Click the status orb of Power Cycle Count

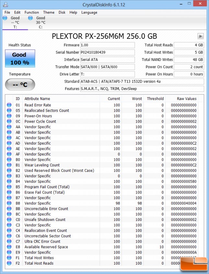tap(9, 121)
